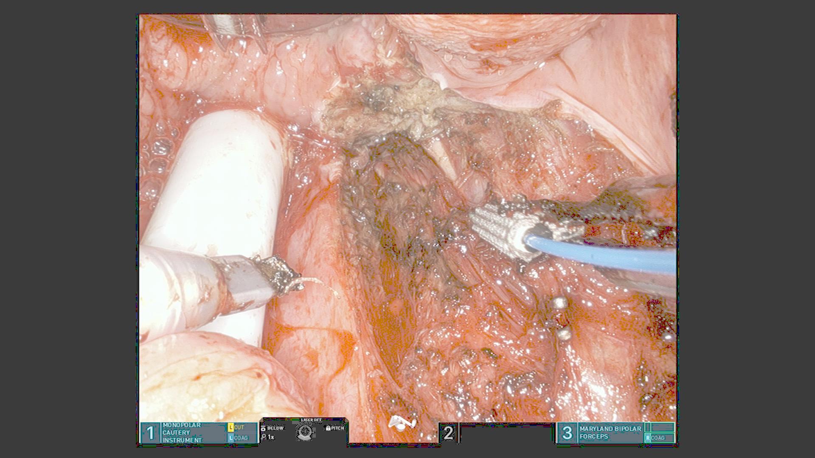Click the empty arm 2 instrument name field
The width and height of the screenshot is (815, 458).
(x=507, y=433)
